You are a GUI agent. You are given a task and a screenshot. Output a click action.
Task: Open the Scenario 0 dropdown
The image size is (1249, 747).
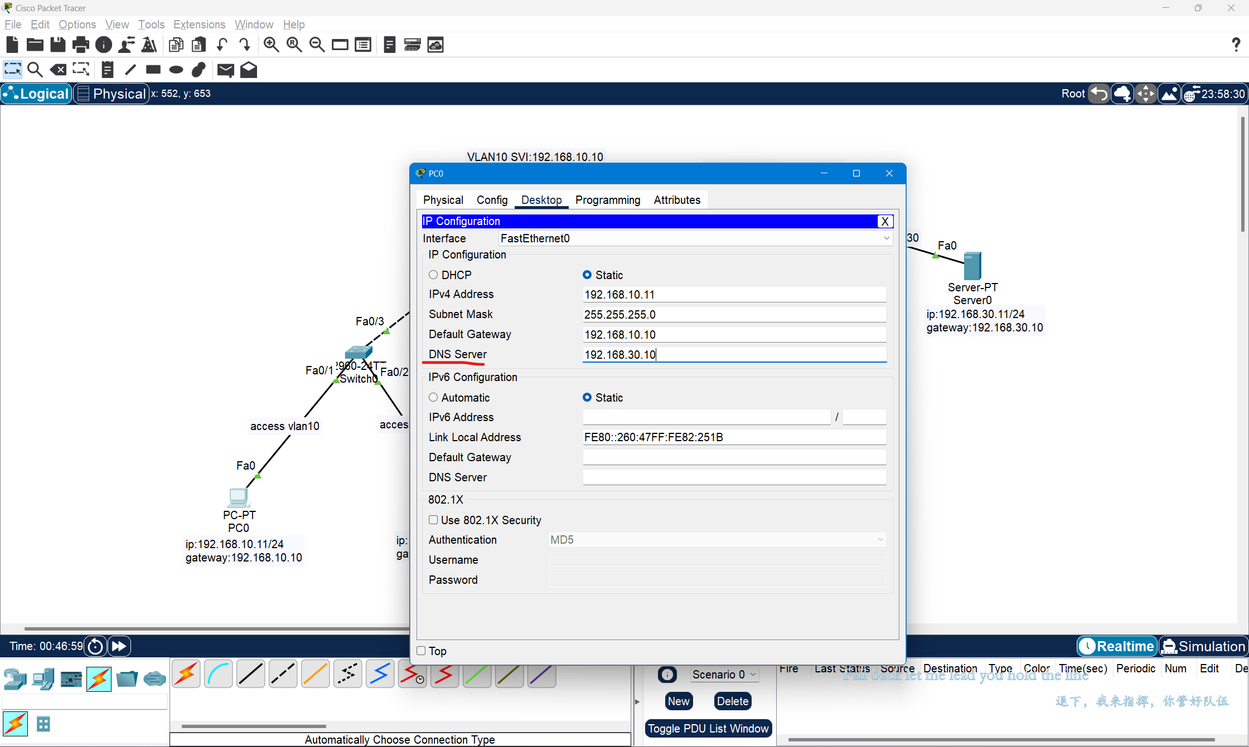[x=724, y=675]
